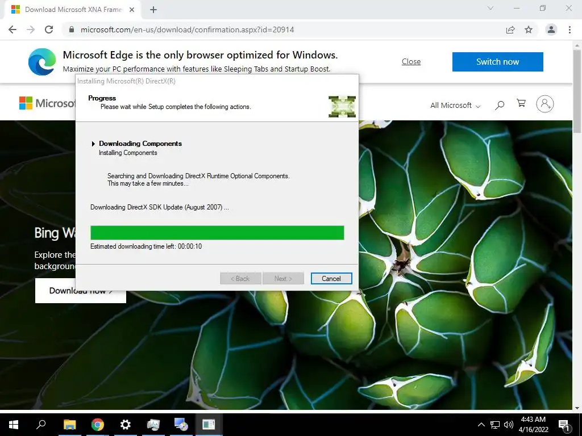The image size is (582, 436).
Task: Click the green download progress bar
Action: click(217, 232)
